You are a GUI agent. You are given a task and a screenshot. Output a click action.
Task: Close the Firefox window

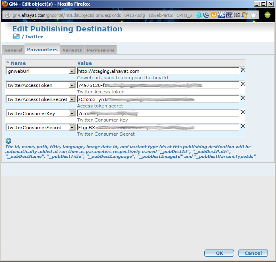pyautogui.click(x=270, y=4)
